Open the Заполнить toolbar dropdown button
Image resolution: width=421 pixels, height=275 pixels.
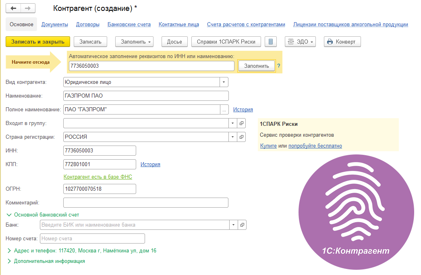(135, 42)
